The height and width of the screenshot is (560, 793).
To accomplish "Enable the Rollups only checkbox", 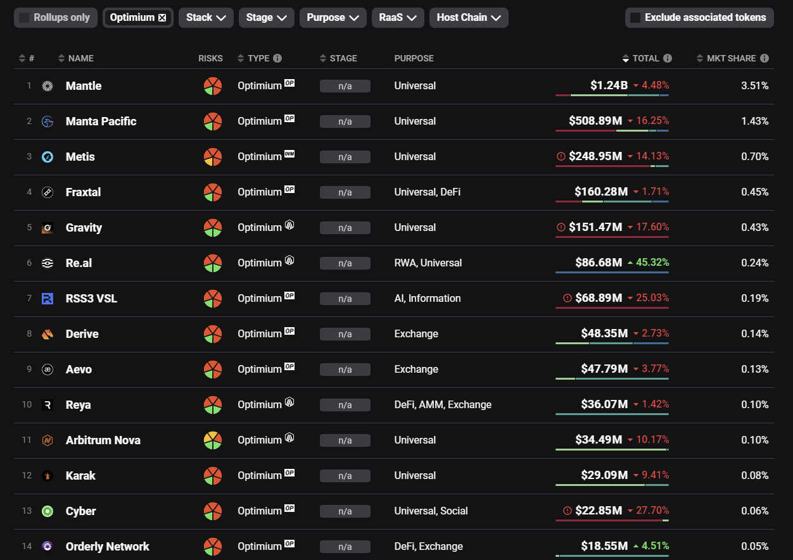I will (x=24, y=18).
